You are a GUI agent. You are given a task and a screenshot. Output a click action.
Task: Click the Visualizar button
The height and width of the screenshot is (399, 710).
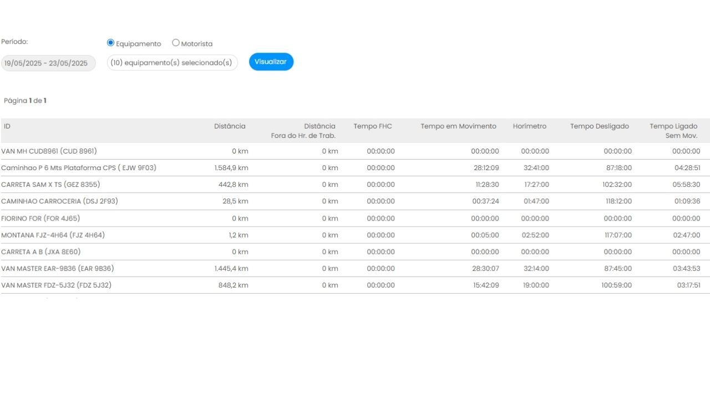point(271,62)
